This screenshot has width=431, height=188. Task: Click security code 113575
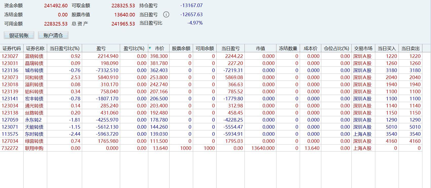pos(10,134)
